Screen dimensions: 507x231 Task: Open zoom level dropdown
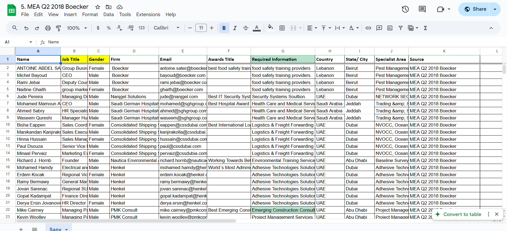tap(77, 28)
